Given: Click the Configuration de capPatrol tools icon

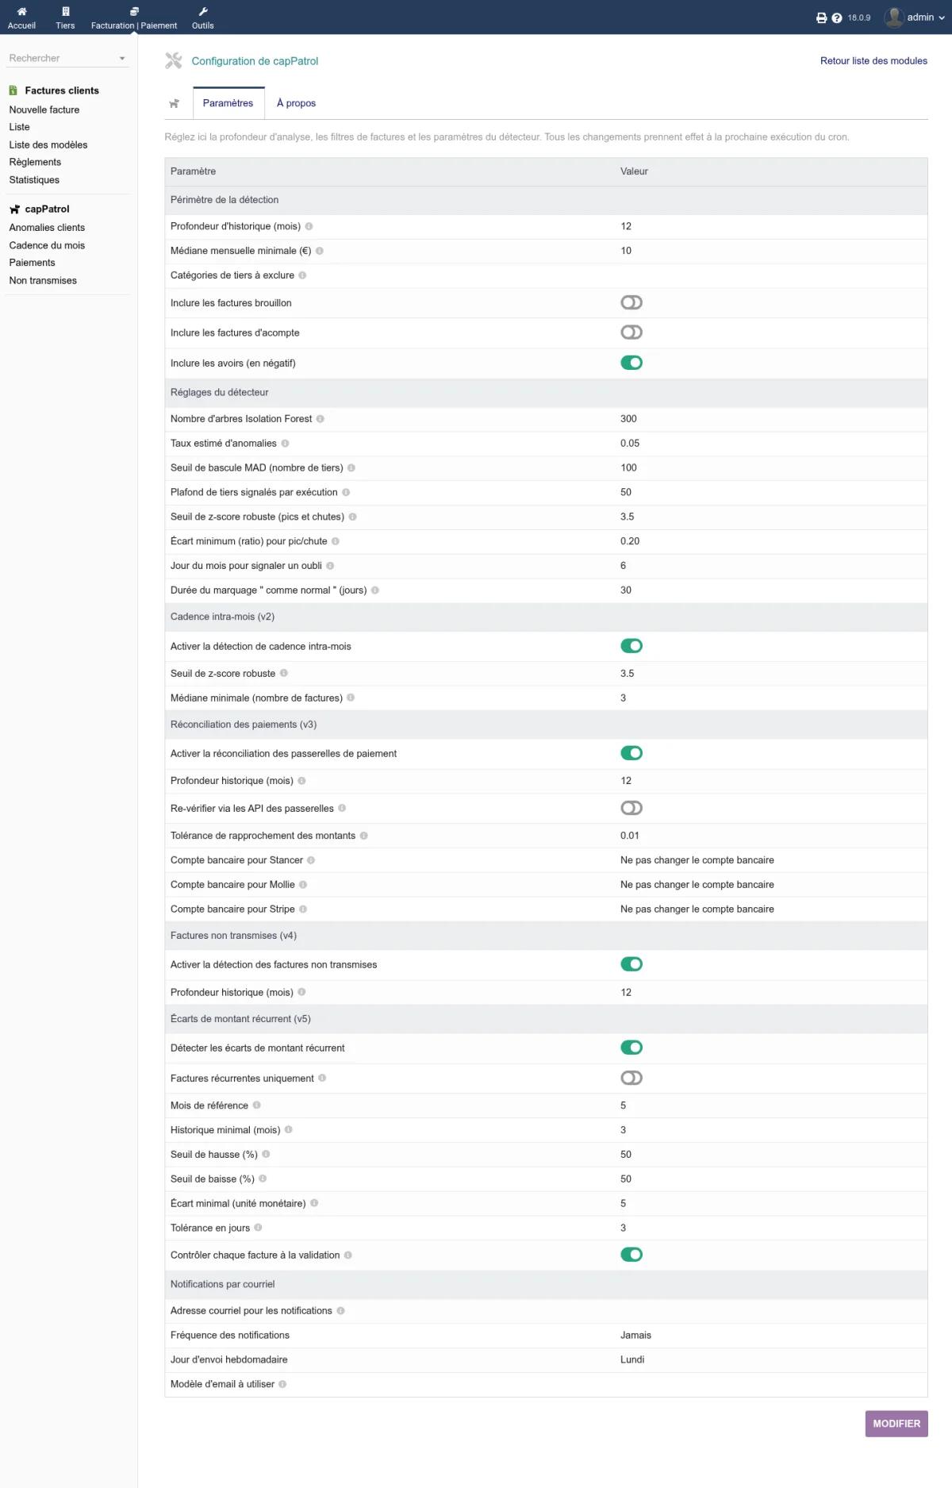Looking at the screenshot, I should [x=174, y=60].
